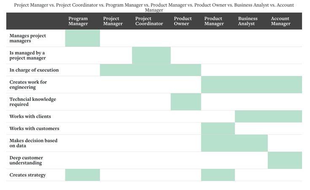Click the Project Coordinator column header

pos(149,21)
